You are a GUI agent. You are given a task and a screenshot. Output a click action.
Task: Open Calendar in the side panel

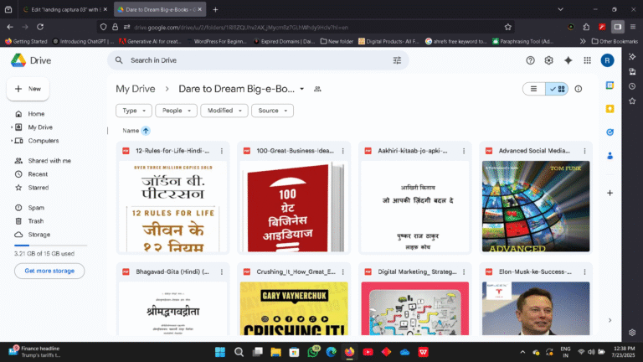(610, 85)
